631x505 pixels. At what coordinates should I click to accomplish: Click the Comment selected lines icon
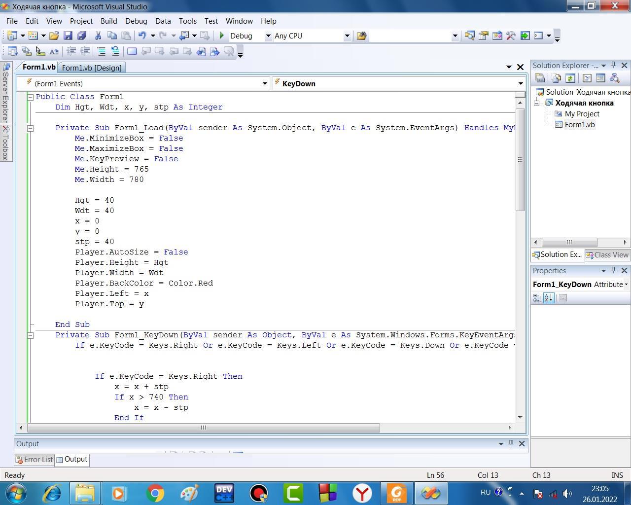tap(101, 51)
